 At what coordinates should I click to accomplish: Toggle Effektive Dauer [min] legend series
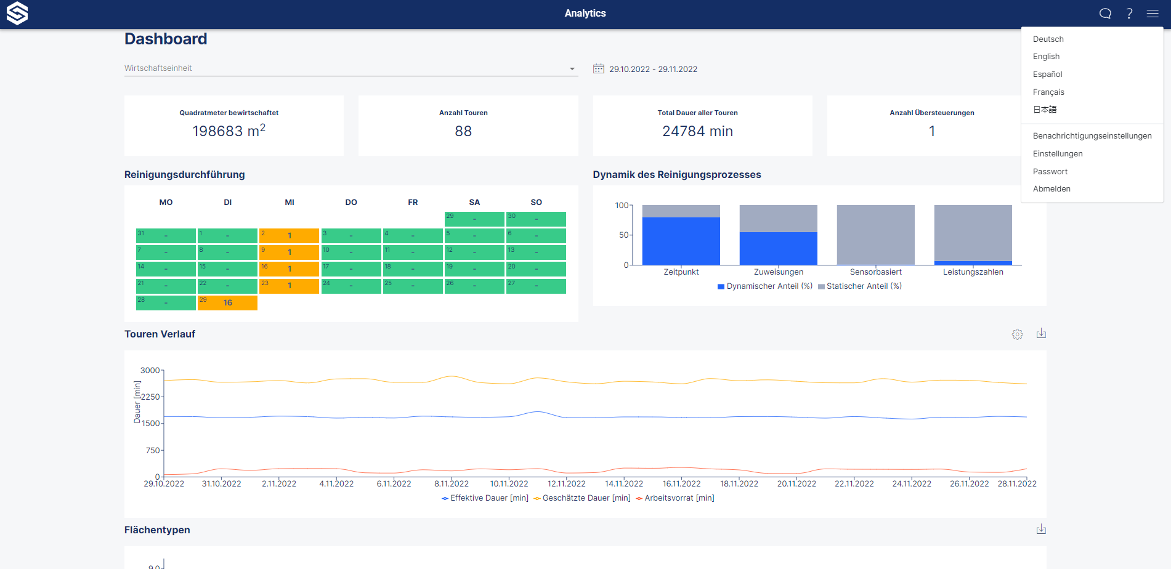tap(485, 498)
